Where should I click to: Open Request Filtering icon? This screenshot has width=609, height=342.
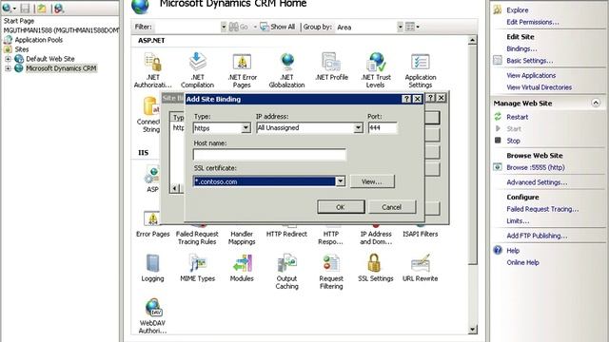tap(331, 263)
